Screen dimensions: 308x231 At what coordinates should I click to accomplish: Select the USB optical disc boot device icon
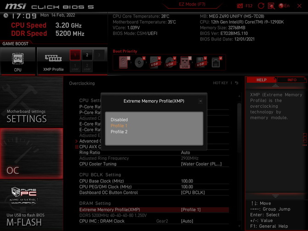point(170,62)
